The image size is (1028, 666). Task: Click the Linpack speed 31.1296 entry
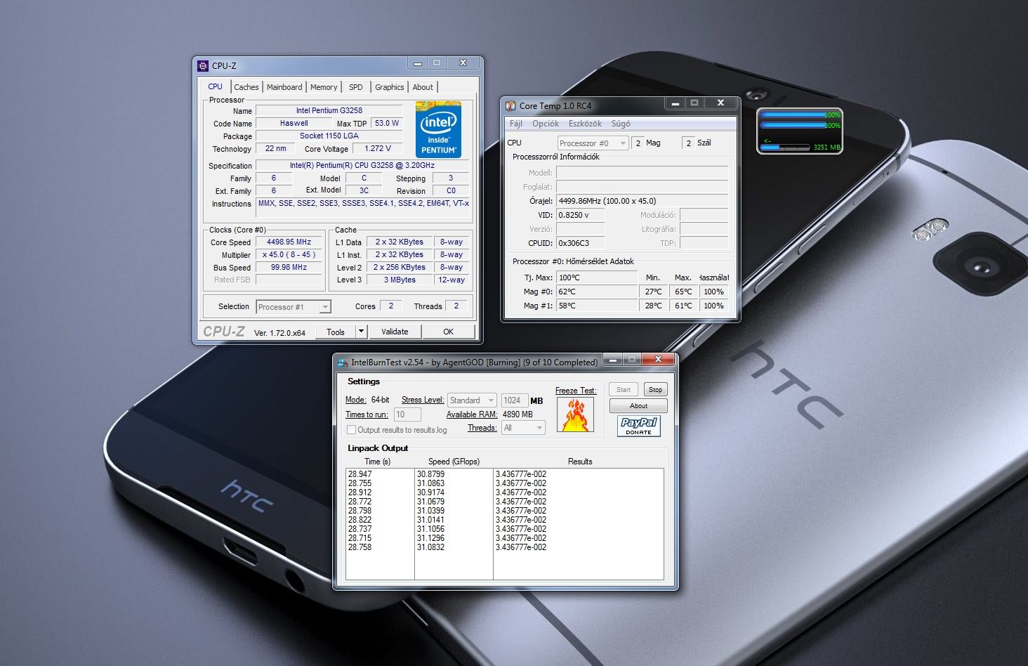pyautogui.click(x=430, y=538)
